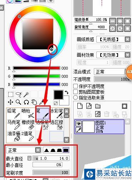
Task: Reset zoom with the square button
Action: [x=127, y=21]
